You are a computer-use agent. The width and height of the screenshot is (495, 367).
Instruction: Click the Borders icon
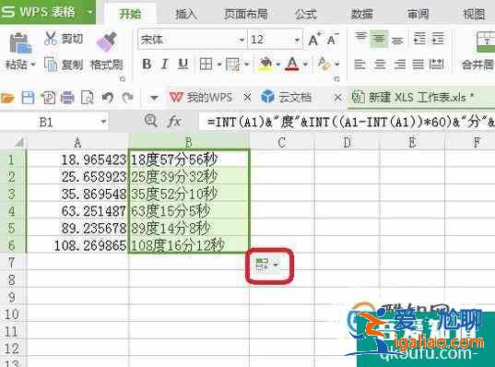206,65
